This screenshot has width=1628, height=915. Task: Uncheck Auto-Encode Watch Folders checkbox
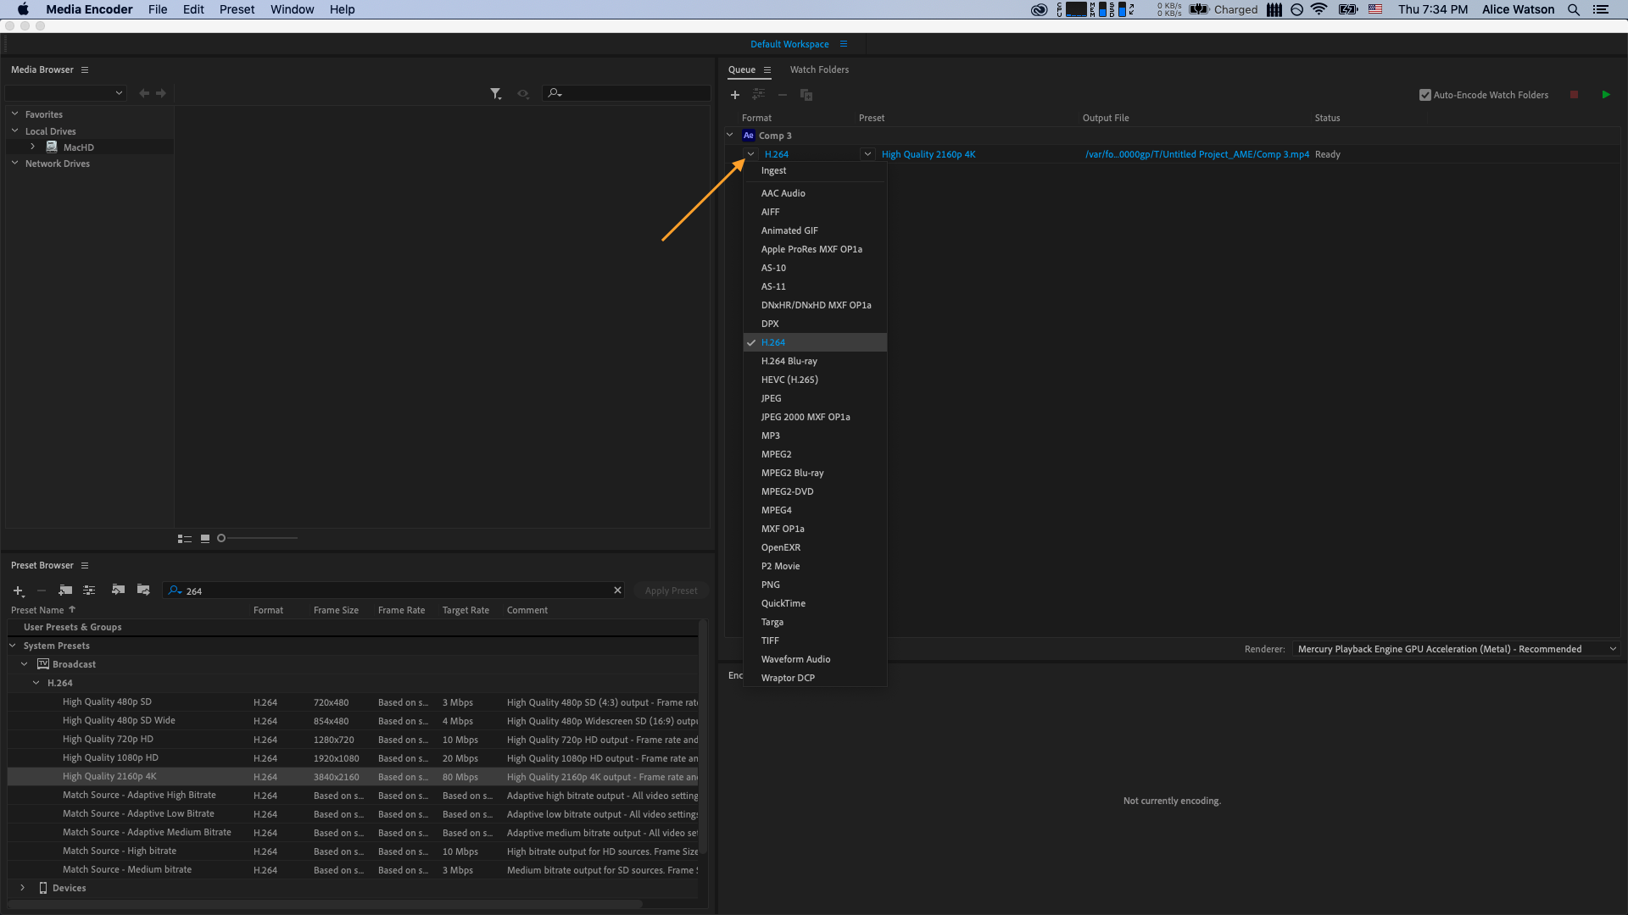tap(1424, 95)
